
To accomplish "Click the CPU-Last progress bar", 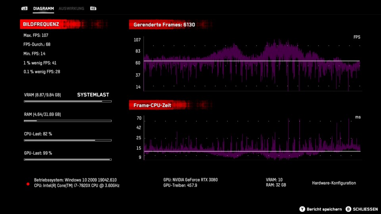I will pyautogui.click(x=67, y=140).
